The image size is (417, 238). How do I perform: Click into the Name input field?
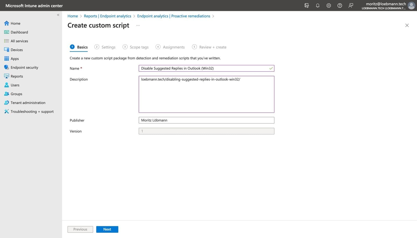point(206,68)
